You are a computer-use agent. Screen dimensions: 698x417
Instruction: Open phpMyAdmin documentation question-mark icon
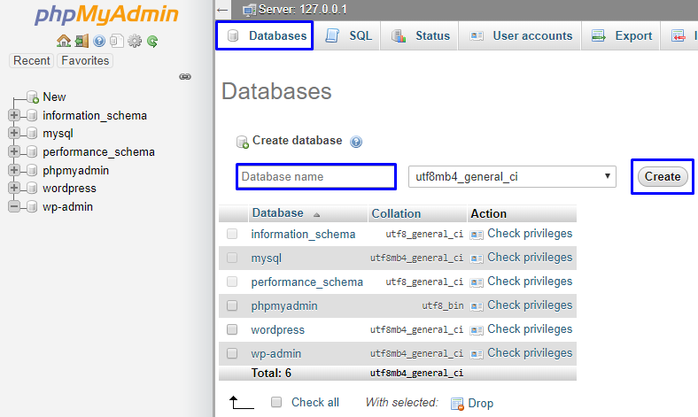[x=99, y=42]
